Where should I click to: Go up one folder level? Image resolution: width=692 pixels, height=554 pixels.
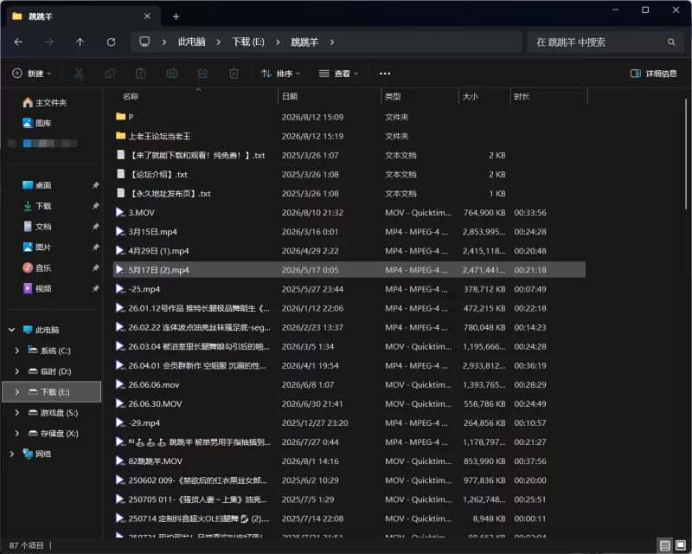pyautogui.click(x=80, y=42)
